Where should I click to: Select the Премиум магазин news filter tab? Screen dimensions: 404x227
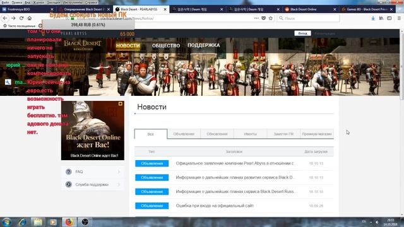coord(317,134)
